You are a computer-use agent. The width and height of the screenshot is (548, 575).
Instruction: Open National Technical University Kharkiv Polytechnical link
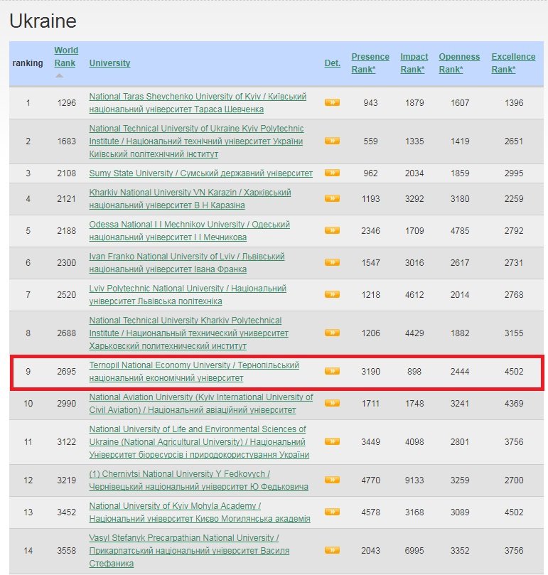pyautogui.click(x=188, y=333)
